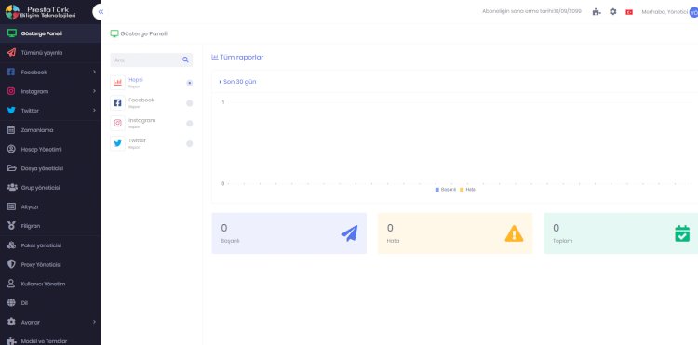Image resolution: width=698 pixels, height=345 pixels.
Task: Click the search magnifier icon in Ara box
Action: [185, 60]
